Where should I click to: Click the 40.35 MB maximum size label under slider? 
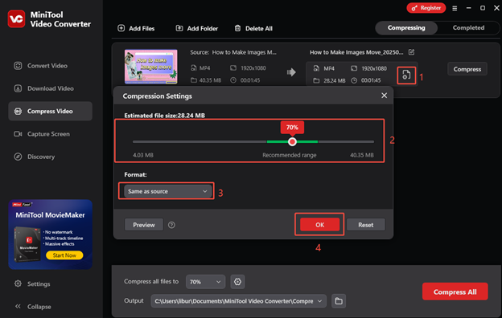362,155
